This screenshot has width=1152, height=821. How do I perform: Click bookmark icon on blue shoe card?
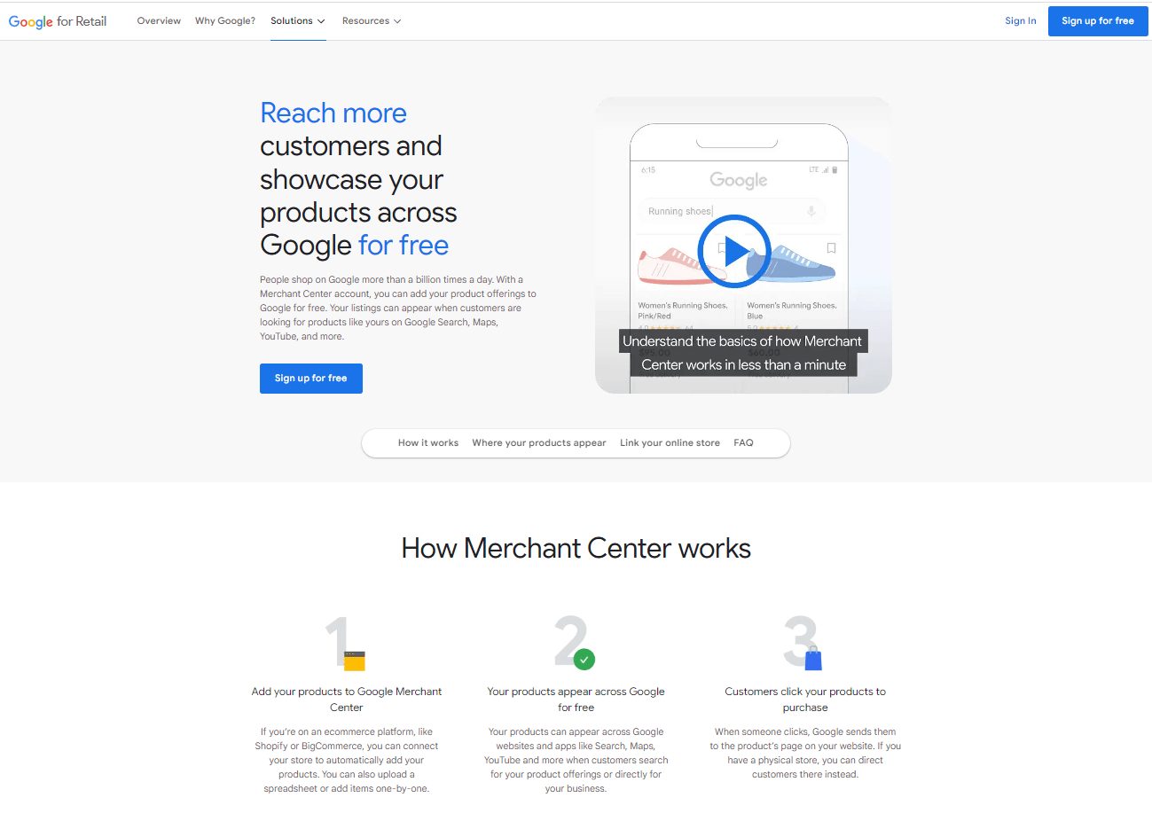pos(831,248)
